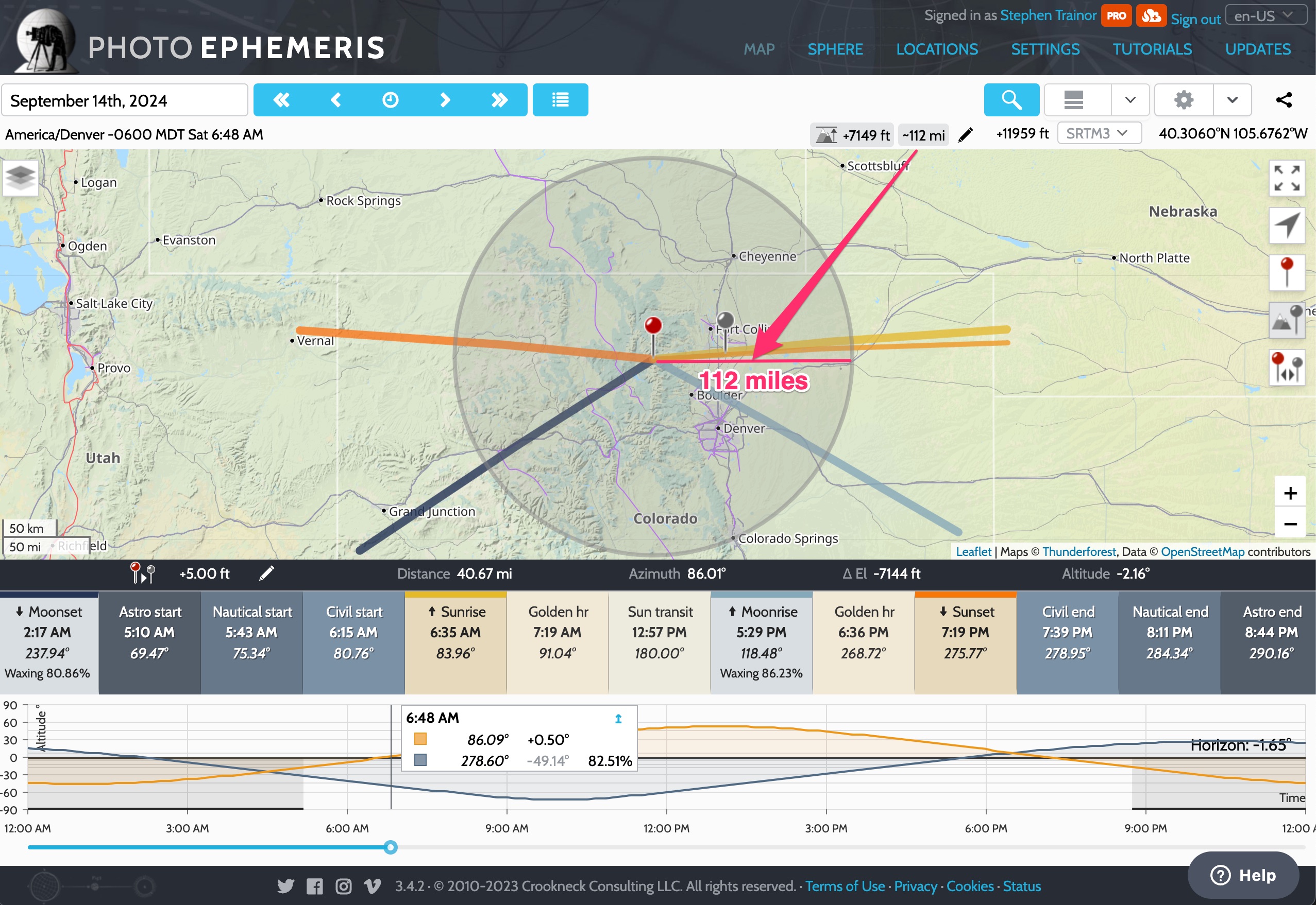Open the en-US language dropdown
This screenshot has height=905, width=1316.
coord(1266,15)
